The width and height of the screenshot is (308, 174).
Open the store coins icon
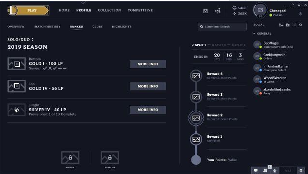point(218,11)
